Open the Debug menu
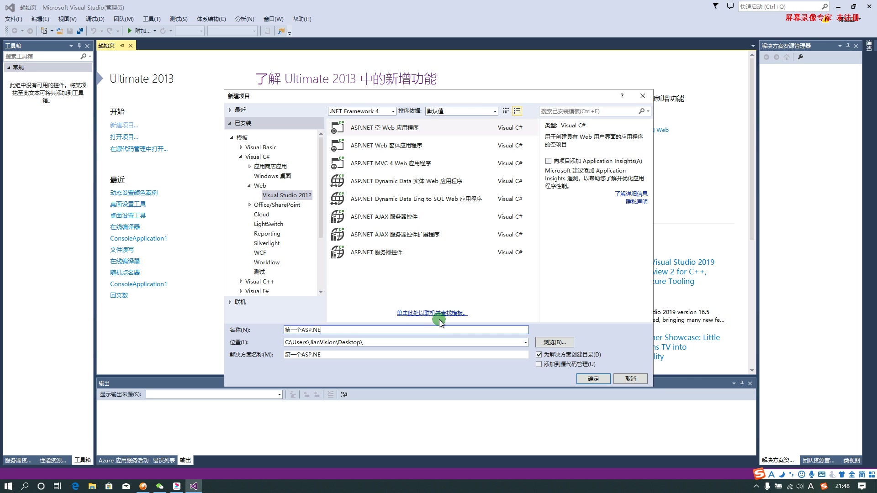This screenshot has height=493, width=877. (x=95, y=19)
